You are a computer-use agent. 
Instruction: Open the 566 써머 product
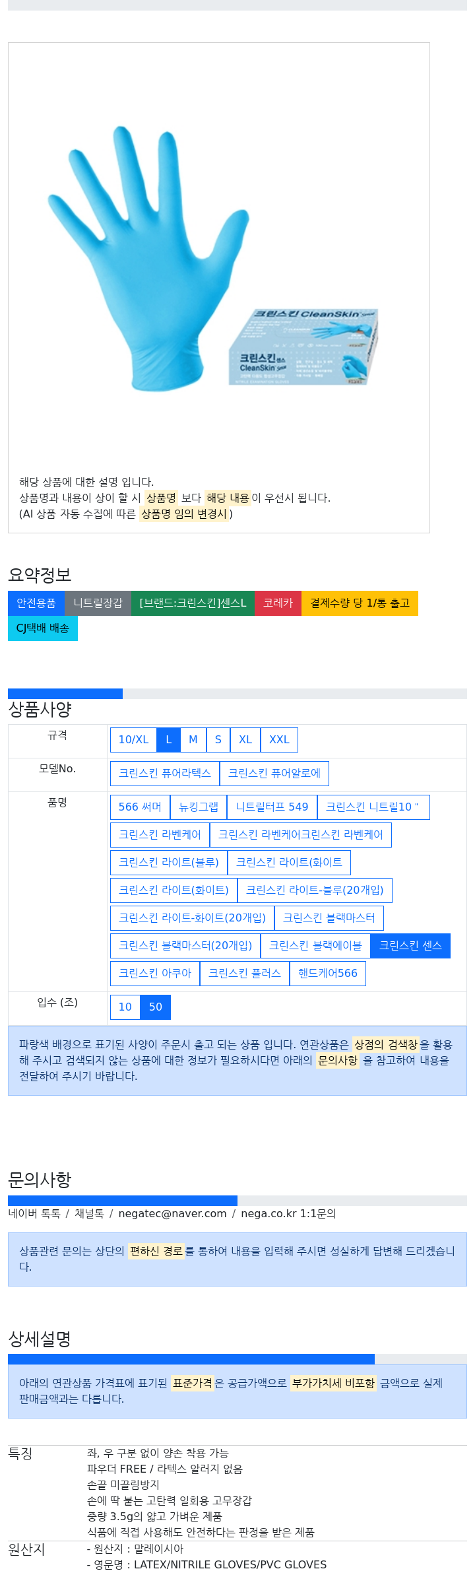(x=140, y=807)
